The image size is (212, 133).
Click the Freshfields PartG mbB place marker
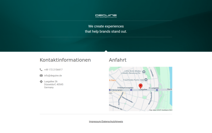(x=146, y=80)
